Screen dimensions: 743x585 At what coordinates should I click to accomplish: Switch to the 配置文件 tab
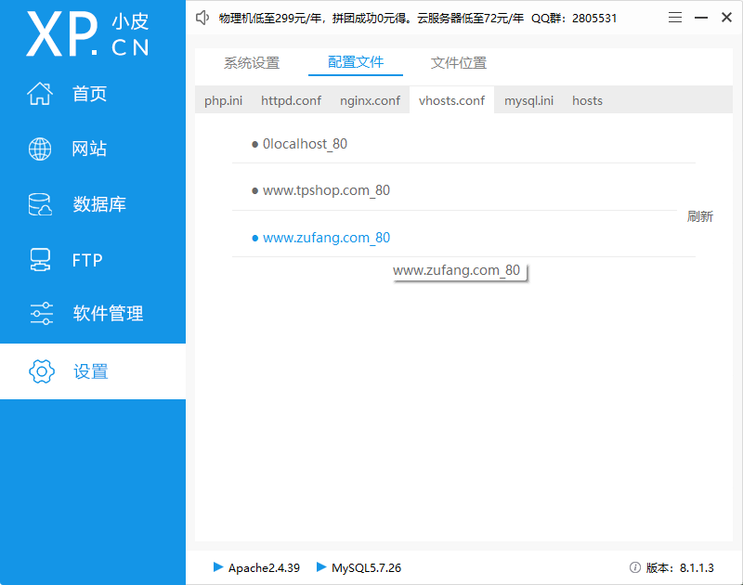(x=356, y=62)
